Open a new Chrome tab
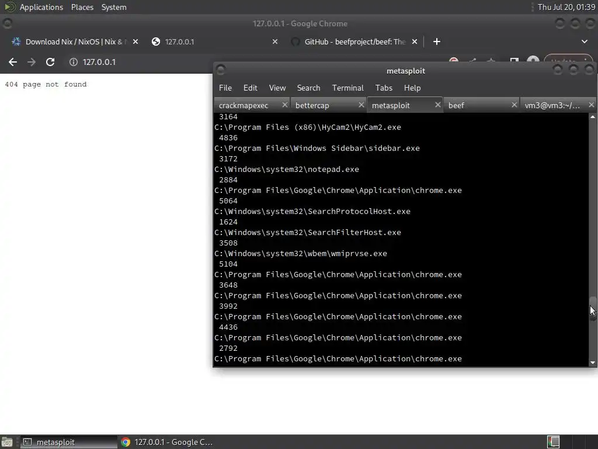Image resolution: width=598 pixels, height=449 pixels. tap(437, 42)
